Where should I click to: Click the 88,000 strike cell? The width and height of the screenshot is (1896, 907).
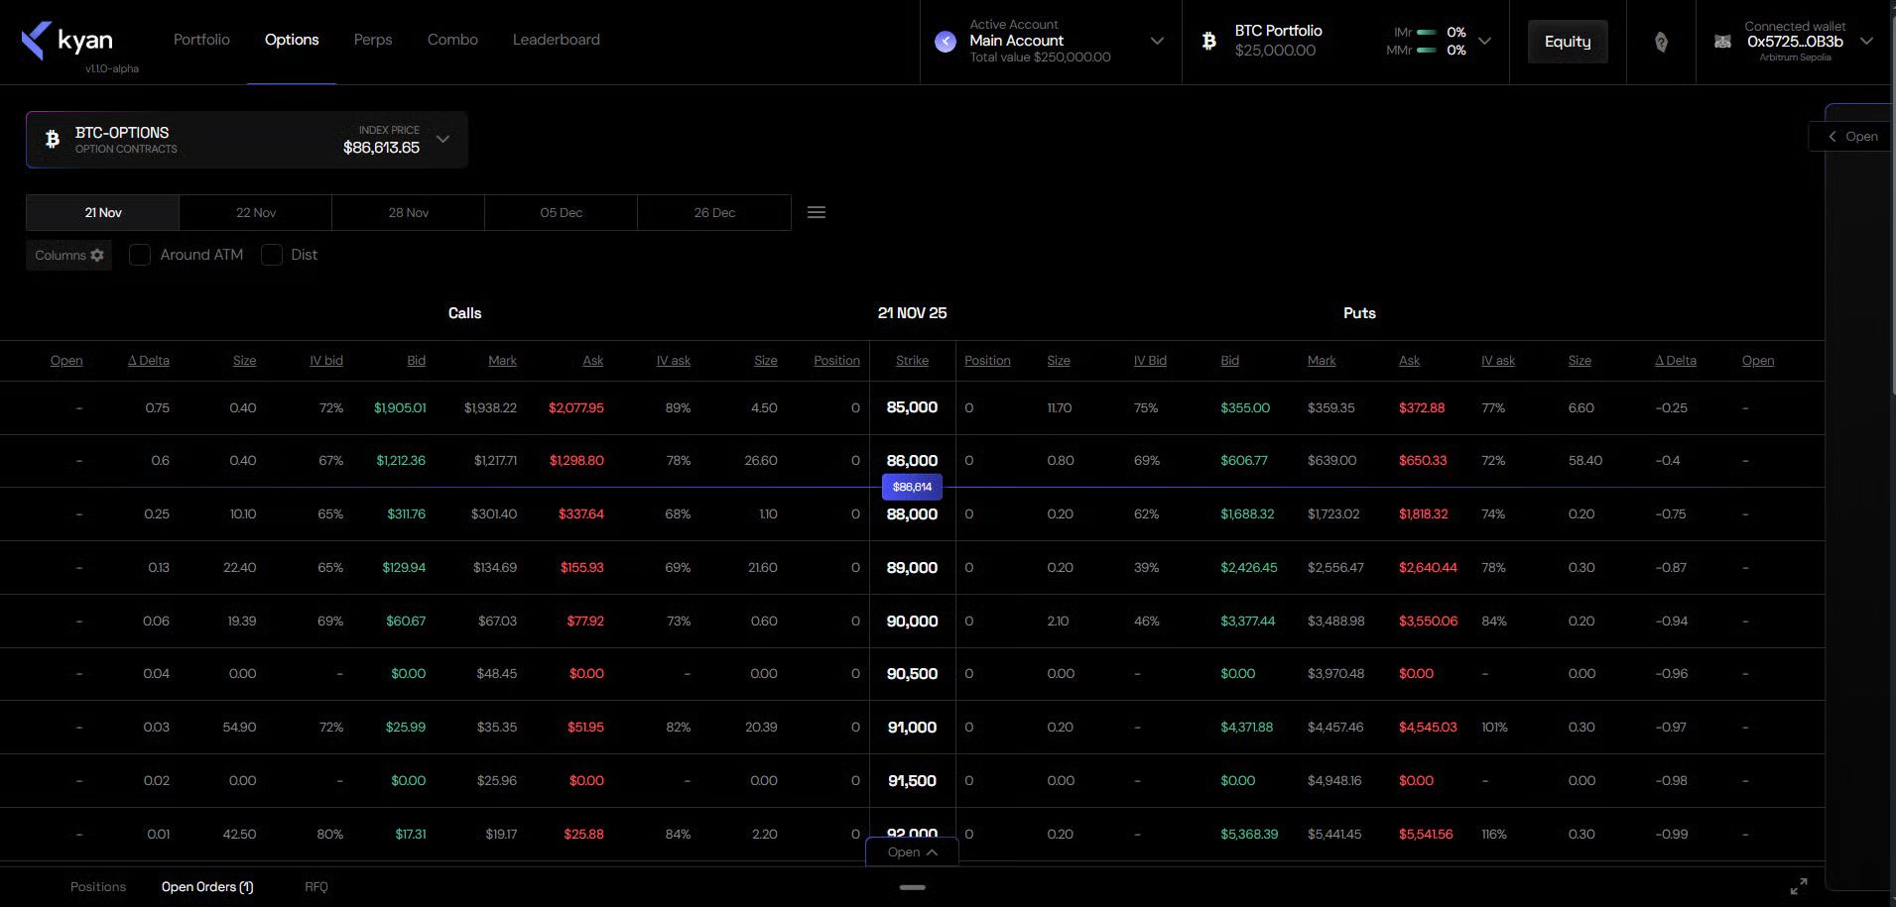point(912,514)
